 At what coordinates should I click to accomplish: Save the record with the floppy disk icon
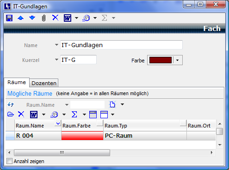pos(9,18)
